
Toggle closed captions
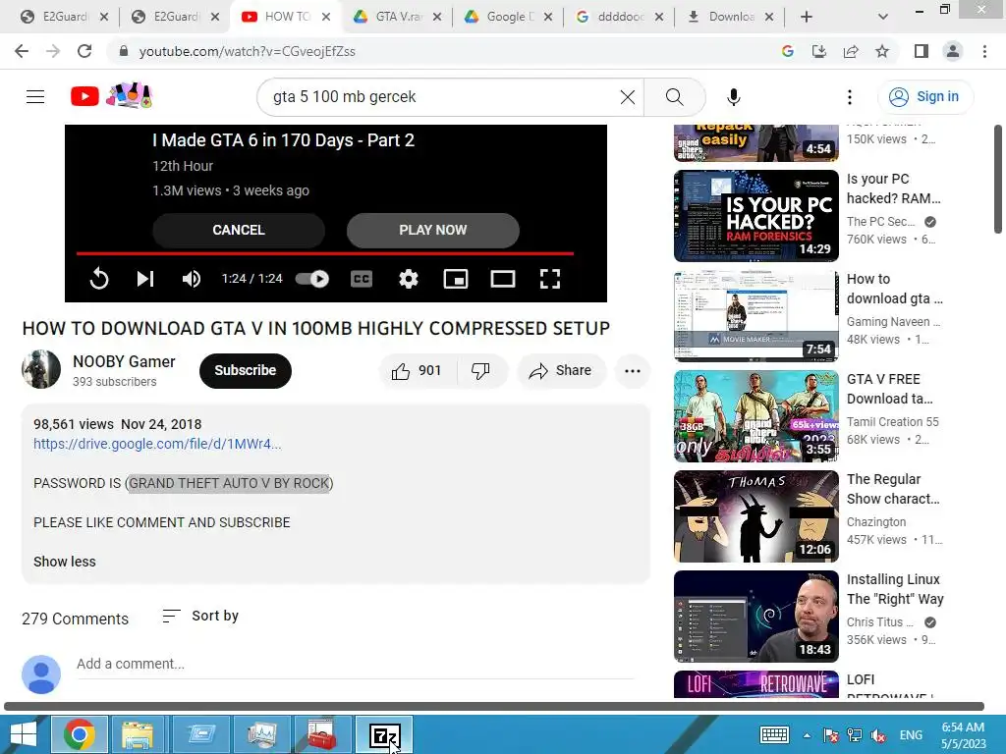[x=362, y=279]
